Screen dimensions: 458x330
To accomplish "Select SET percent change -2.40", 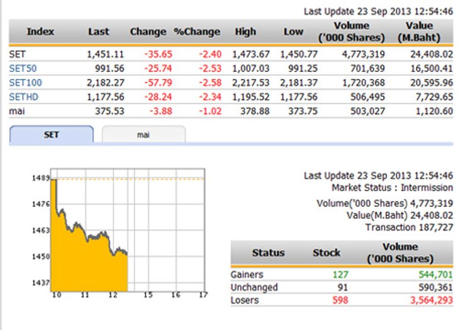I will point(210,54).
